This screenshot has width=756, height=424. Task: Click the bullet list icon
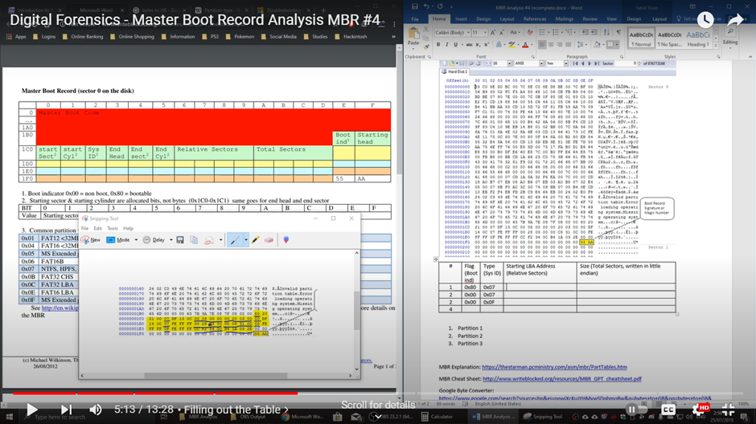tap(542, 32)
